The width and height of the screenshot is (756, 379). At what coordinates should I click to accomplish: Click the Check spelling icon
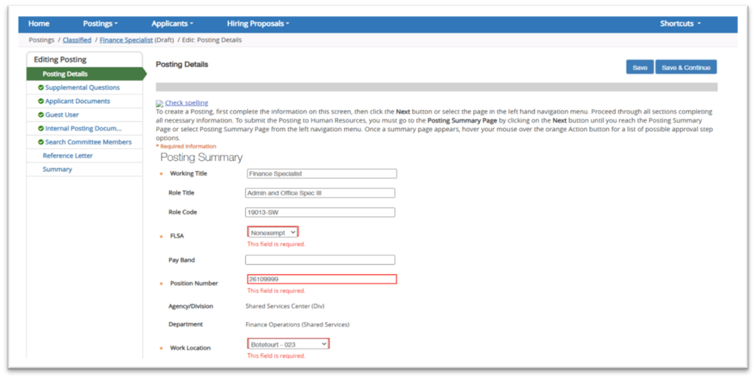[x=159, y=103]
